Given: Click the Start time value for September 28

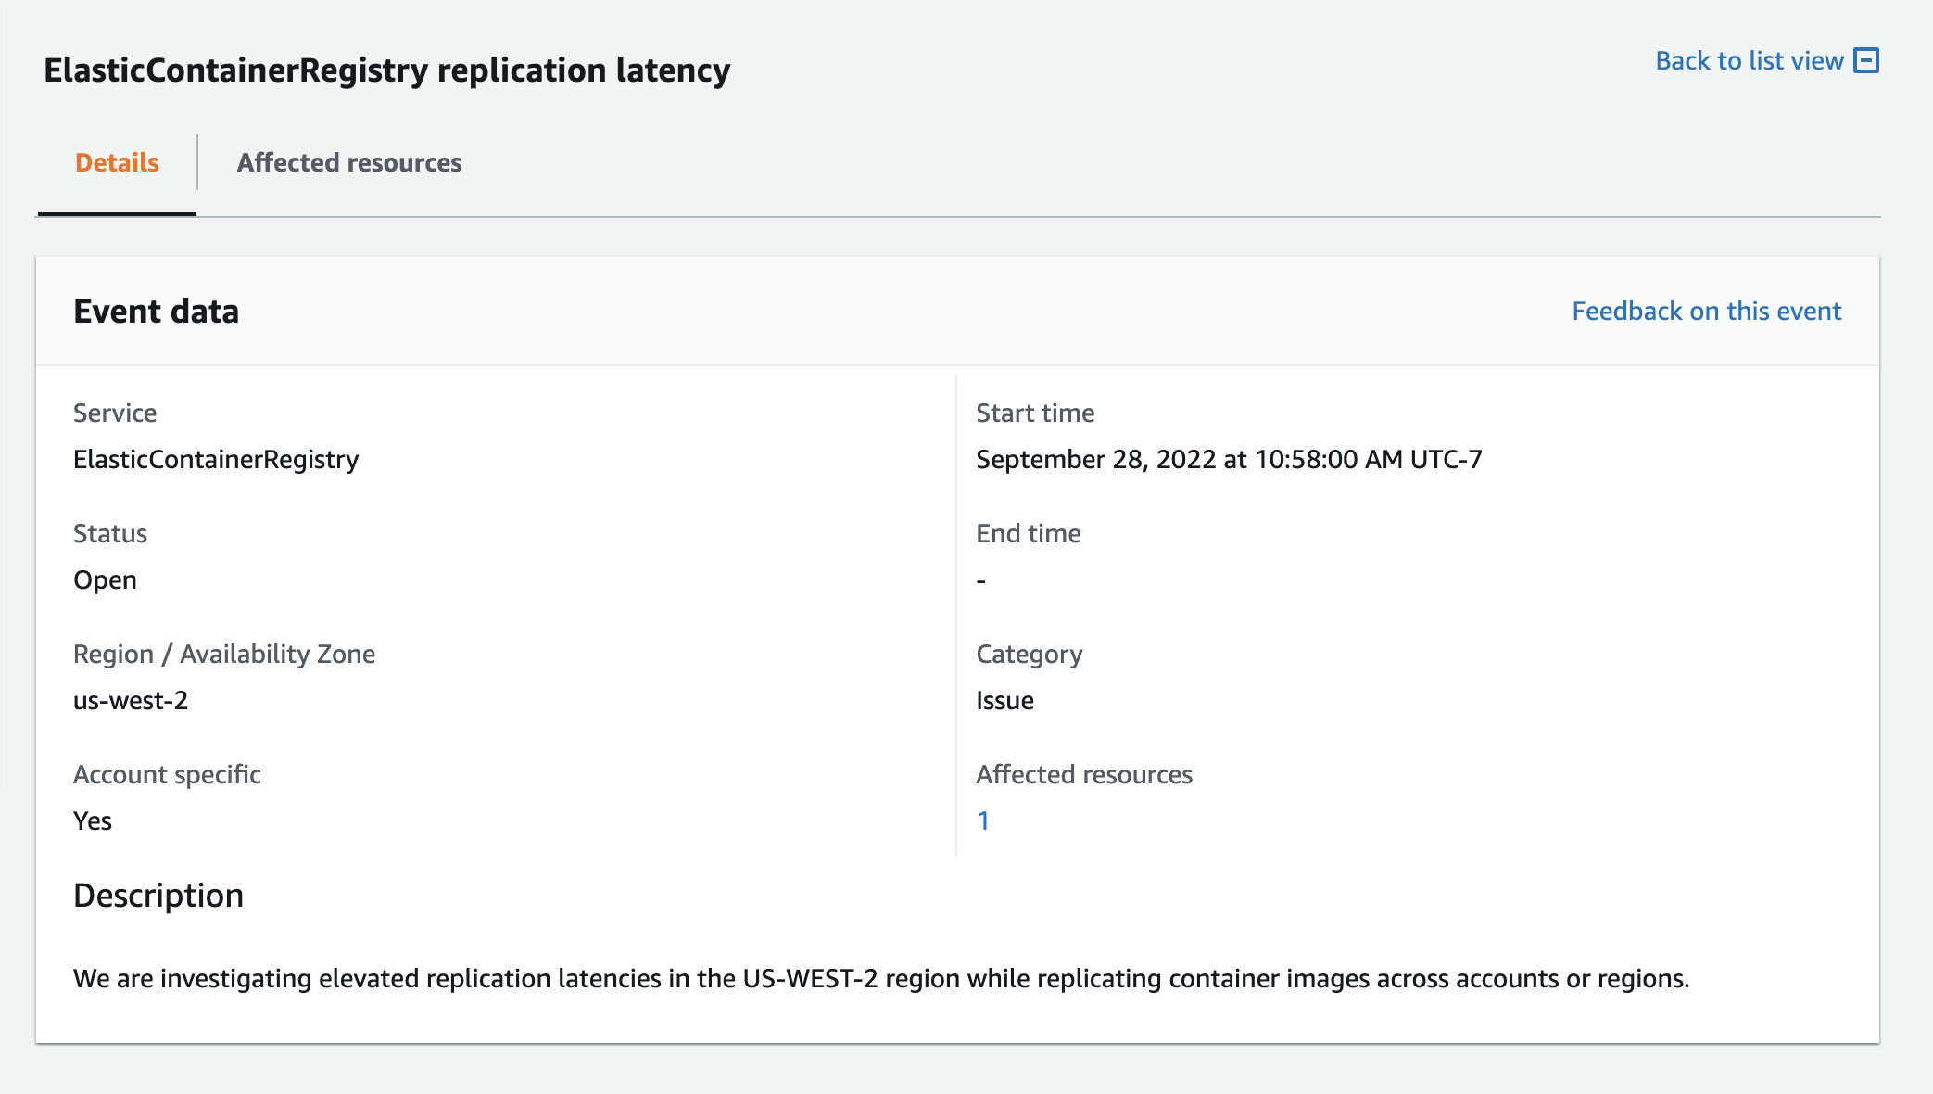Looking at the screenshot, I should pyautogui.click(x=1230, y=458).
